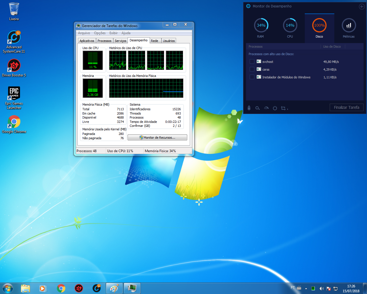
Task: Open Driver Booster from the taskbar
Action: point(79,288)
